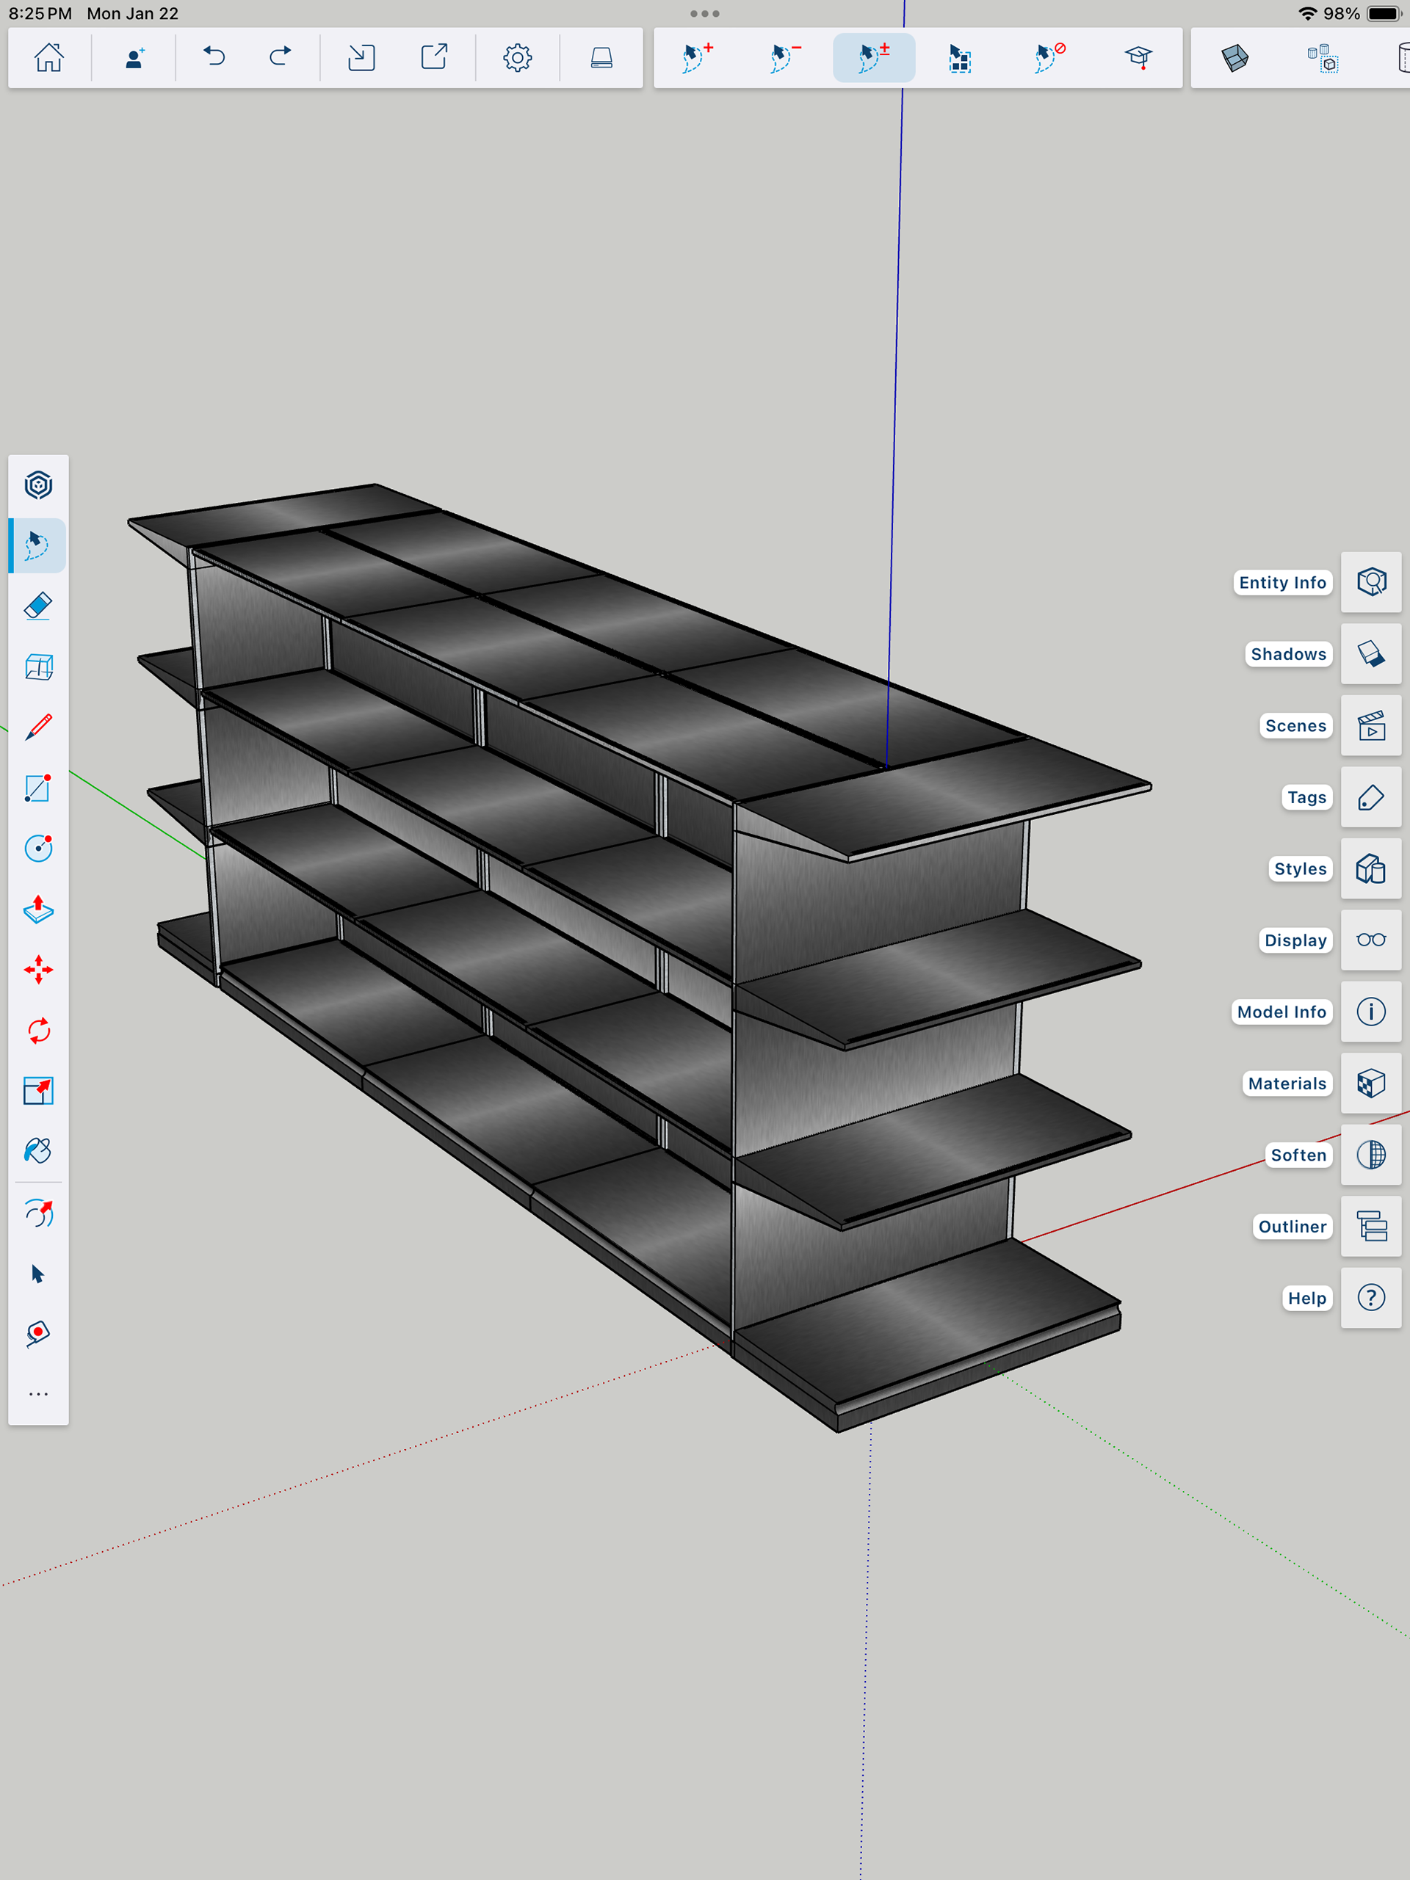
Task: Open the Tags panel
Action: [x=1370, y=797]
